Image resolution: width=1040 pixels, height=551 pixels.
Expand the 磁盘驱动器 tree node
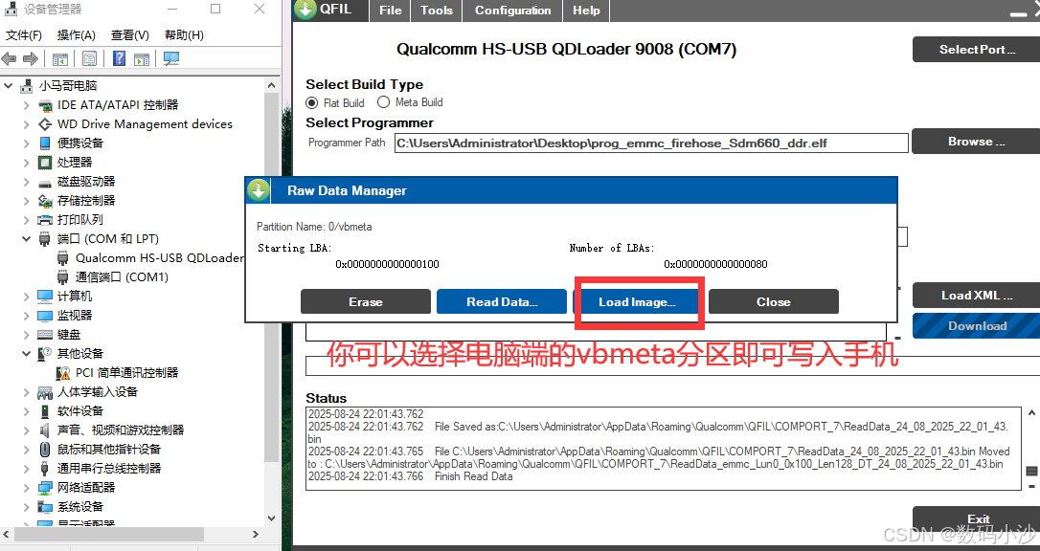(x=27, y=182)
